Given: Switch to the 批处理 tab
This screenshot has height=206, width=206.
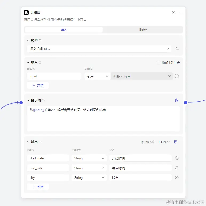Looking at the screenshot, I should 143,30.
